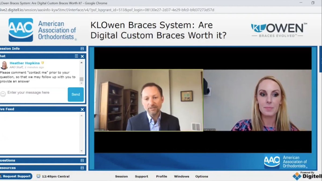This screenshot has height=181, width=322.
Task: Expand the Session Info panel icon
Action: pyautogui.click(x=82, y=49)
